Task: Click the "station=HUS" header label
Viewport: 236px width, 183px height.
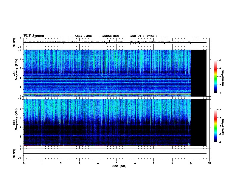Action: 111,36
